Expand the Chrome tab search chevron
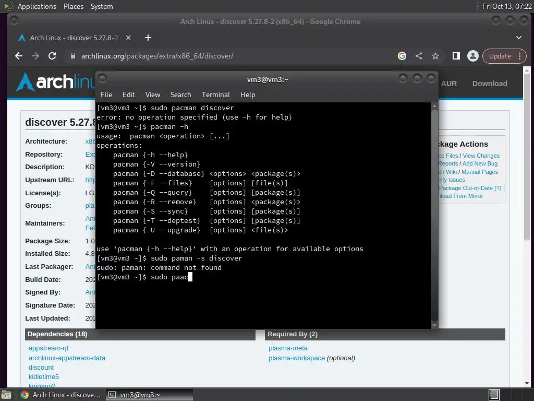 (x=519, y=38)
